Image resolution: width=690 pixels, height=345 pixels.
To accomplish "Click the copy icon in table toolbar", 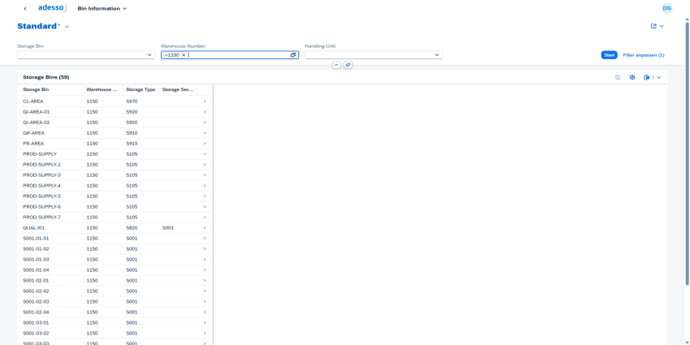I will tap(618, 77).
